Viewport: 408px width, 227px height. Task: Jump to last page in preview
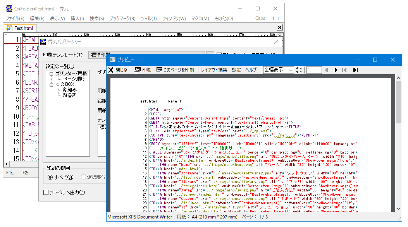(x=355, y=70)
